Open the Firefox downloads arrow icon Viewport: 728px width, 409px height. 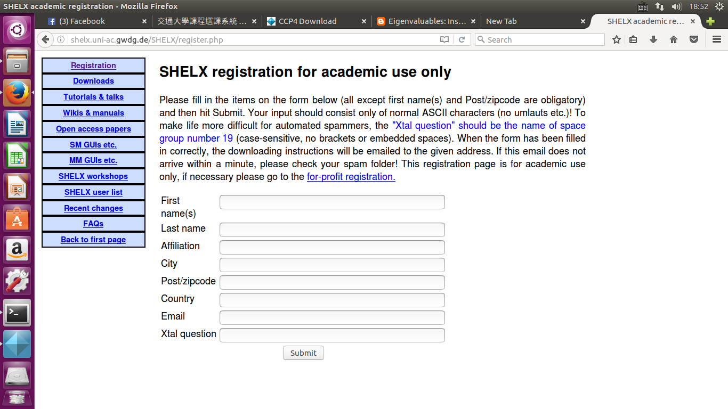tap(653, 39)
